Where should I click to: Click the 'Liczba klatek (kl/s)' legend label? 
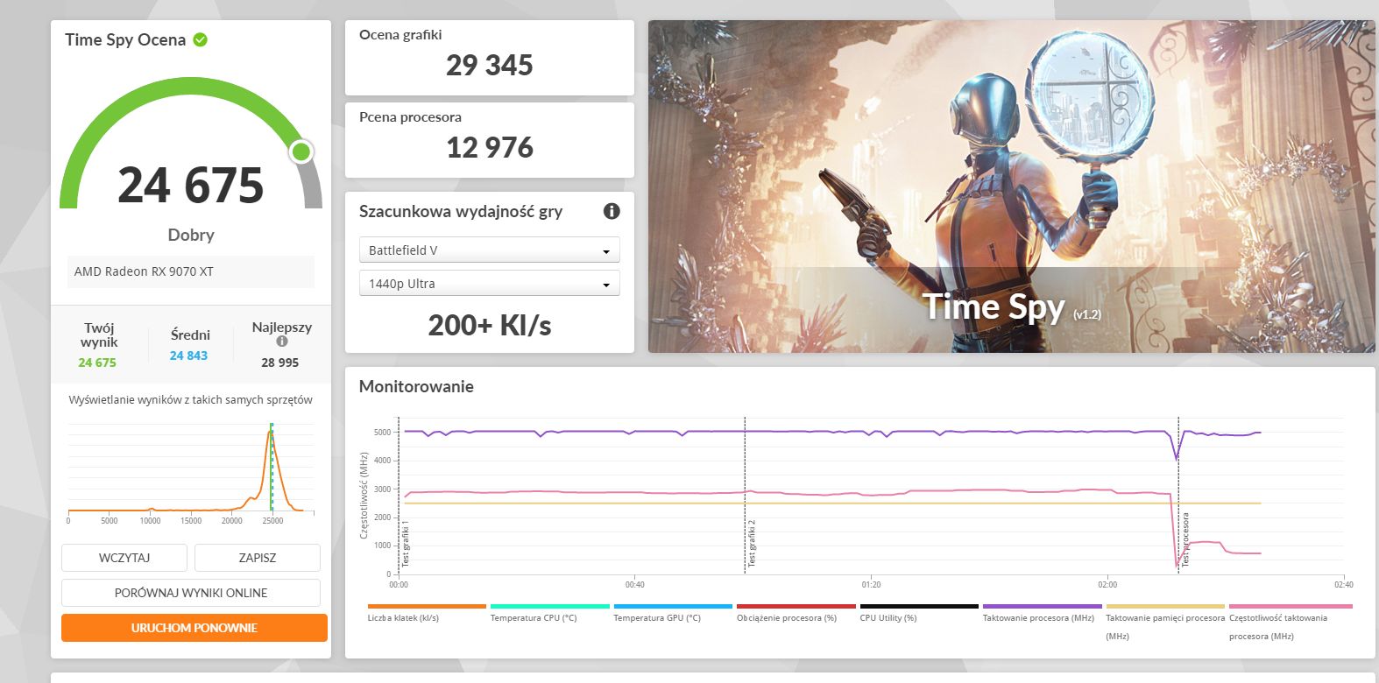(x=403, y=618)
